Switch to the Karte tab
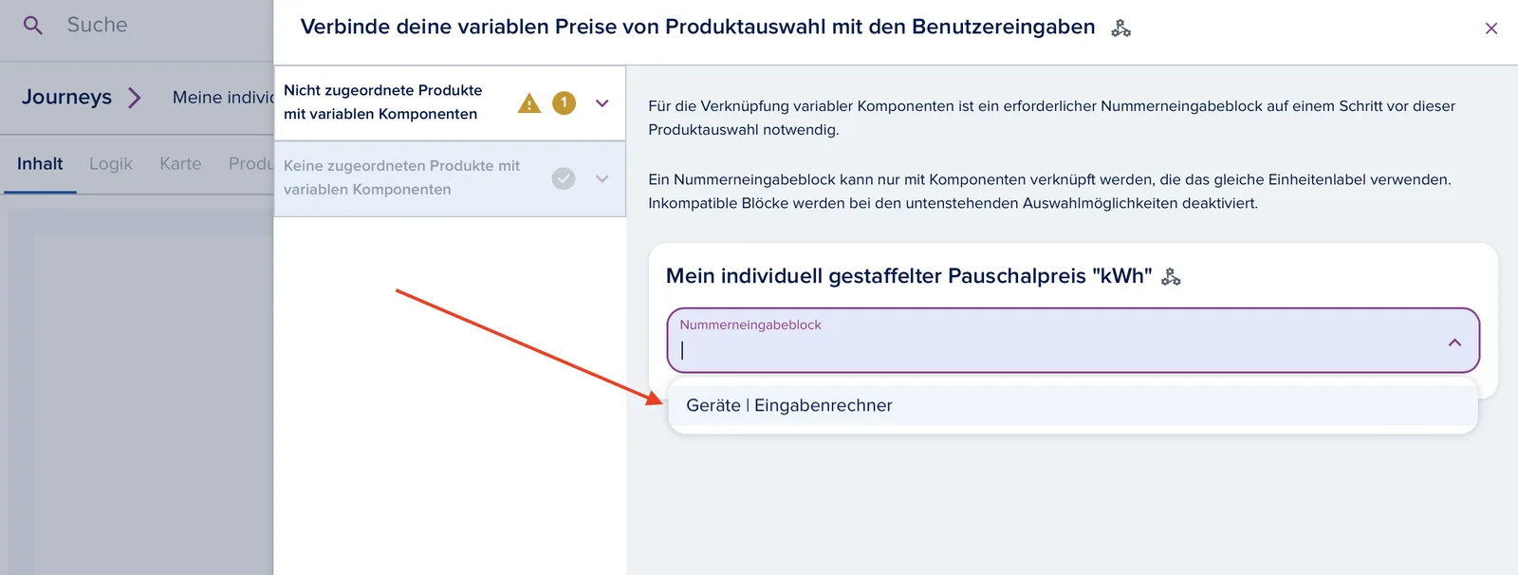Image resolution: width=1518 pixels, height=575 pixels. (x=180, y=164)
